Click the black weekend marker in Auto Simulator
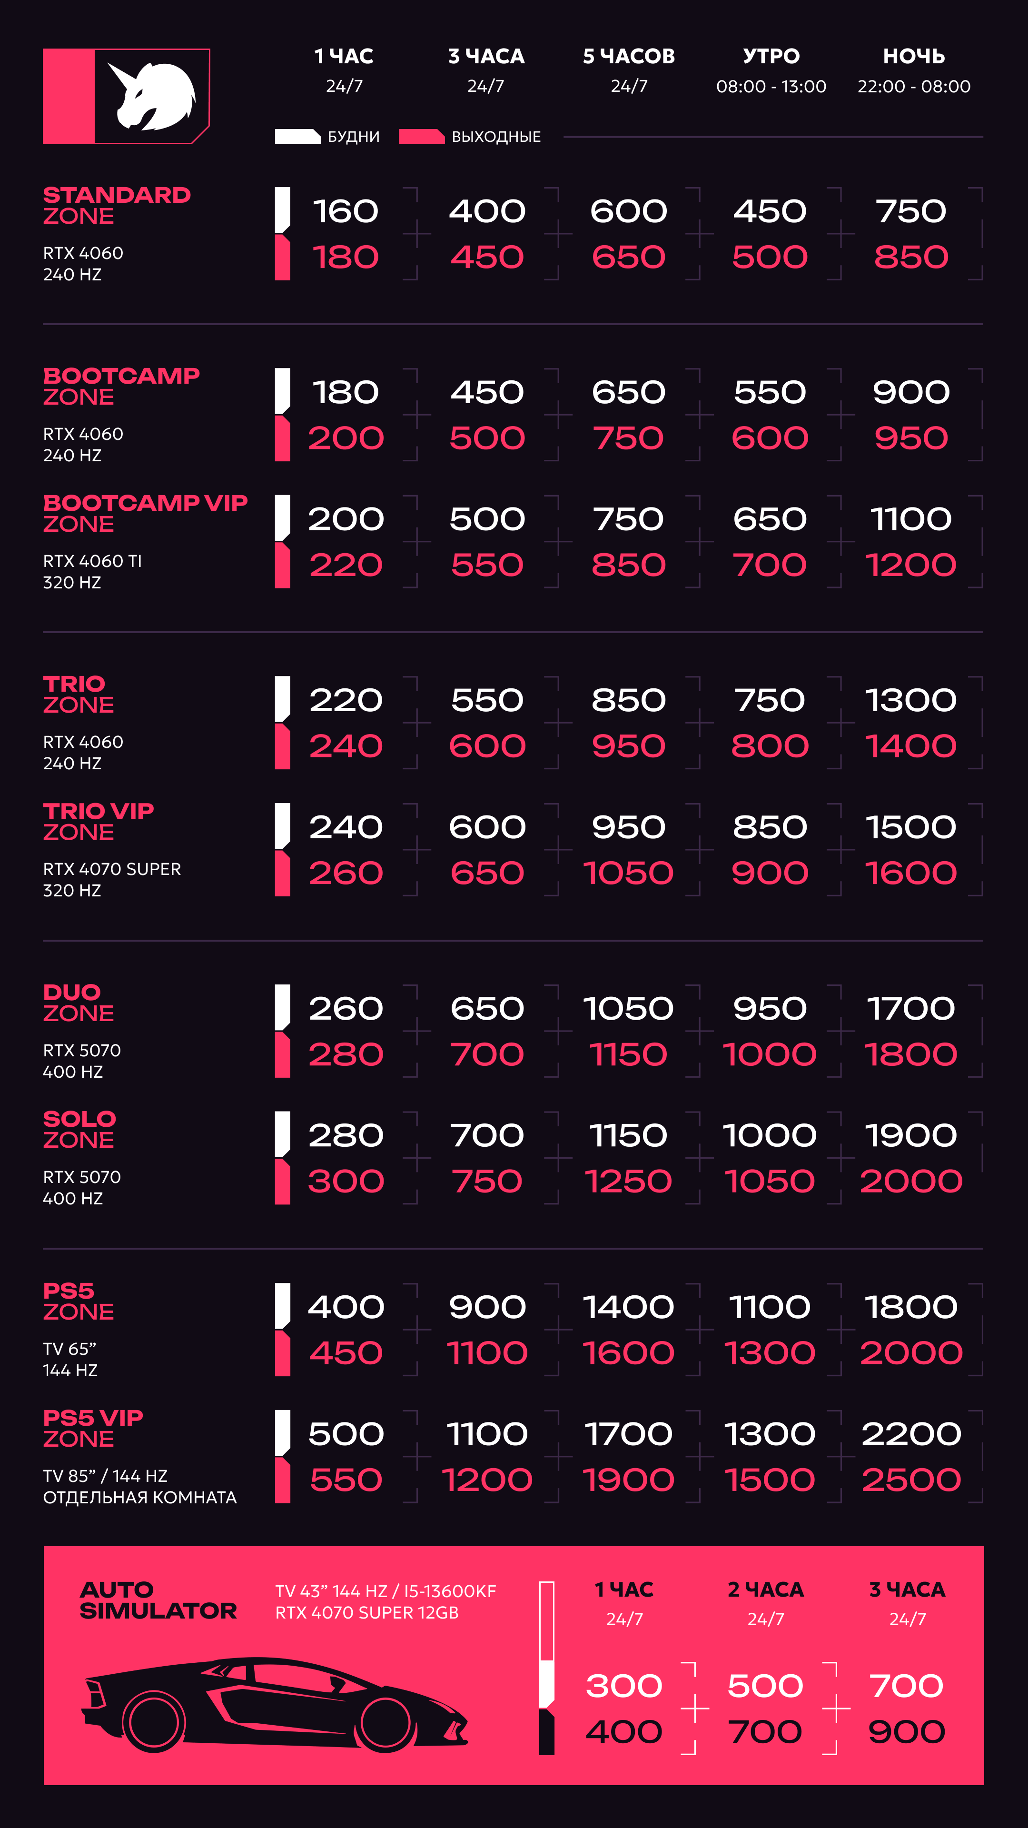The image size is (1028, 1828). pos(546,1732)
